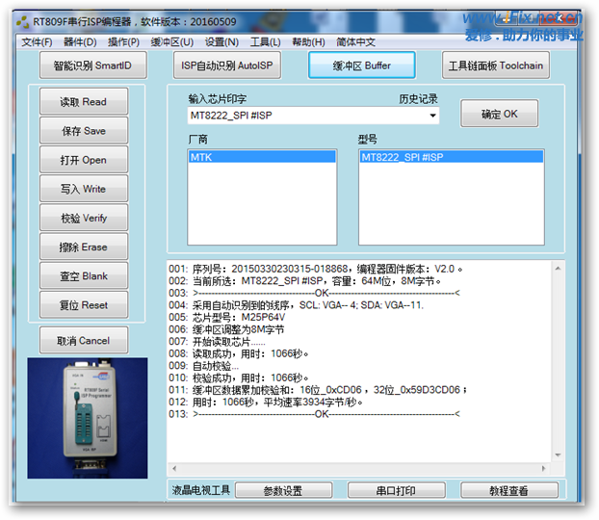Click log line 010 校验成功
Screen dimensions: 599x520
pyautogui.click(x=239, y=377)
